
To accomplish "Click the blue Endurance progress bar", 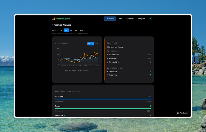I will [x=103, y=99].
